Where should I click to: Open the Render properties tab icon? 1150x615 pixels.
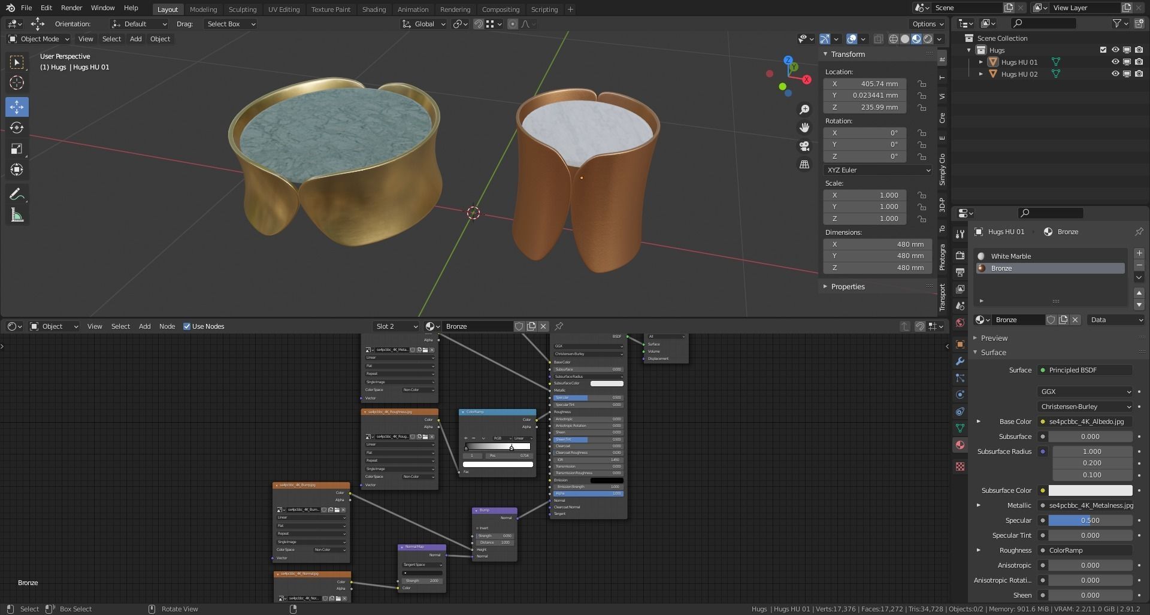pos(960,255)
